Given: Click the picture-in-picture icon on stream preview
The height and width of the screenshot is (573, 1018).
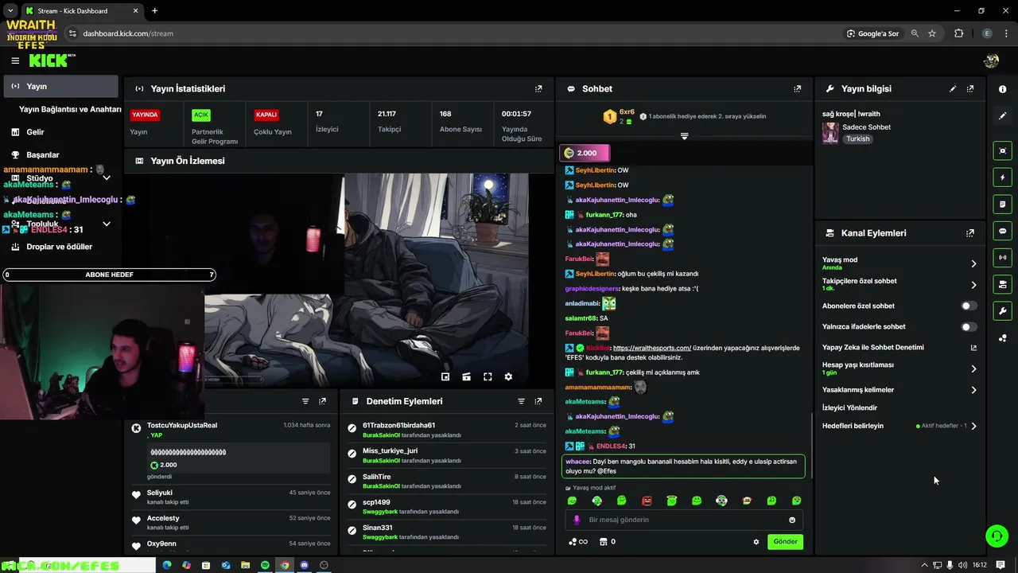Looking at the screenshot, I should tap(445, 377).
